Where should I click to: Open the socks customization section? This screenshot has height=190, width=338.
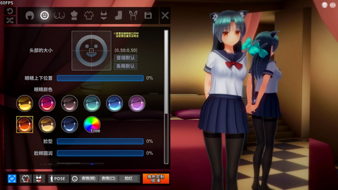click(118, 15)
